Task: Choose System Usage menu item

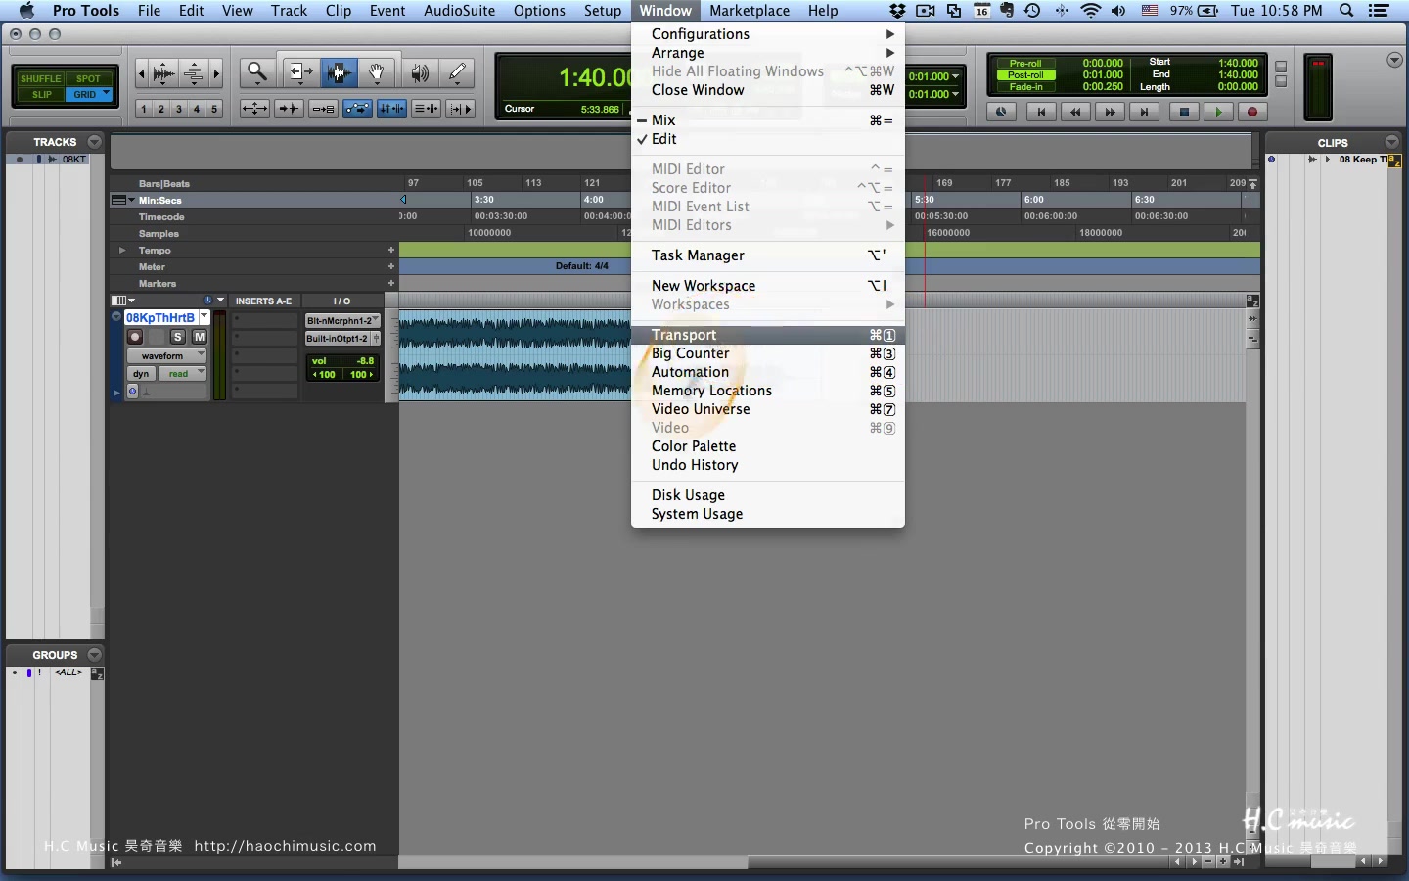Action: pos(768,514)
